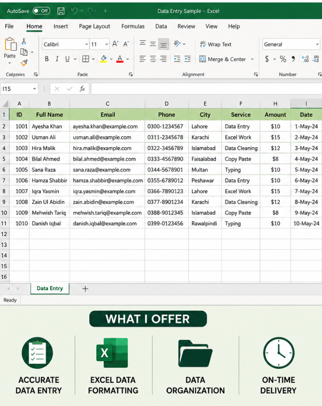Viewport: 322px width, 406px height.
Task: Open the File menu
Action: coord(9,26)
